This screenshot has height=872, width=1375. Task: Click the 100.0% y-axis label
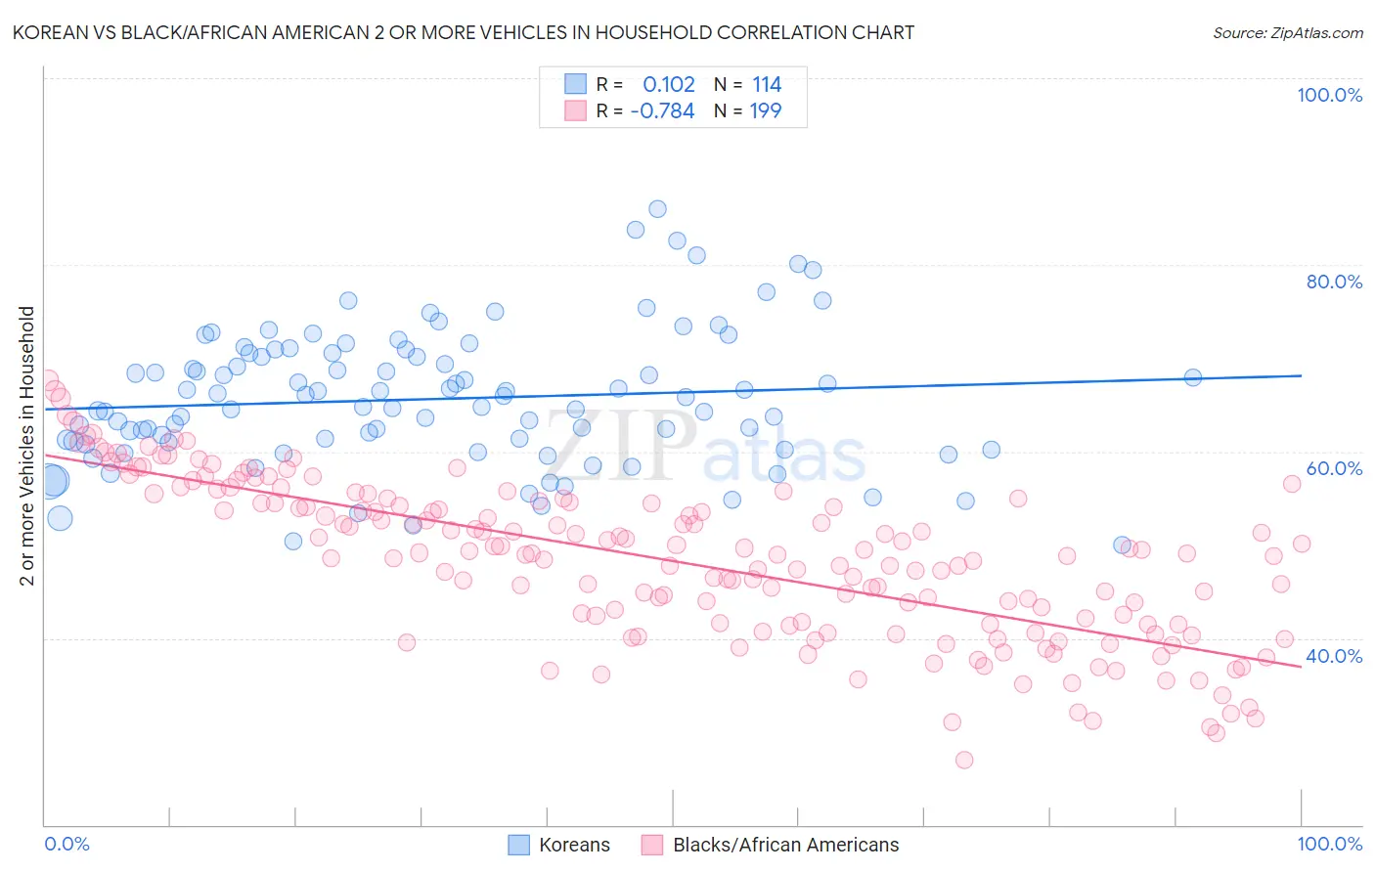[1329, 95]
